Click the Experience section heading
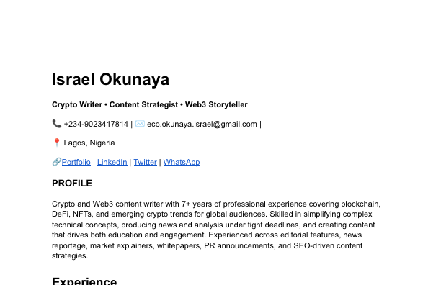Viewport: 441px width, 285px height. click(84, 281)
